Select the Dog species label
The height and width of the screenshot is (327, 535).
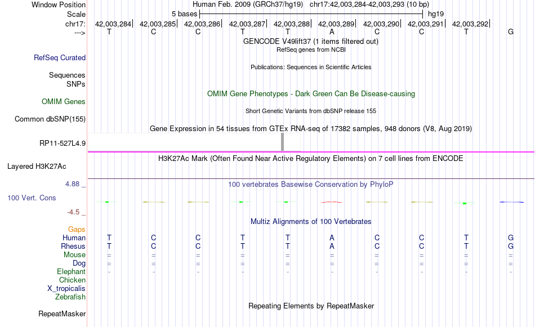tap(79, 263)
